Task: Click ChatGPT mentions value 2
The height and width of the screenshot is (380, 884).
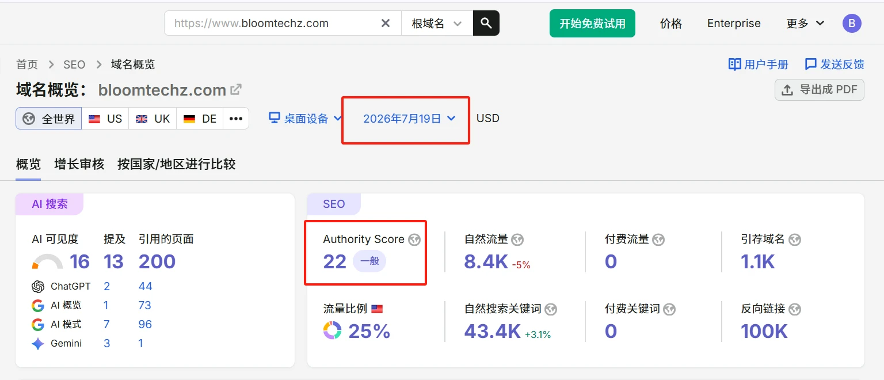Action: 107,287
